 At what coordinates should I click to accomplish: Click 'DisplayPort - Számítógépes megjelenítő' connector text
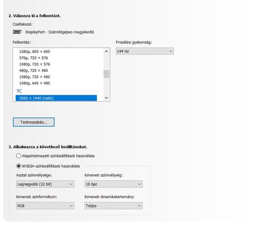[x=60, y=32]
